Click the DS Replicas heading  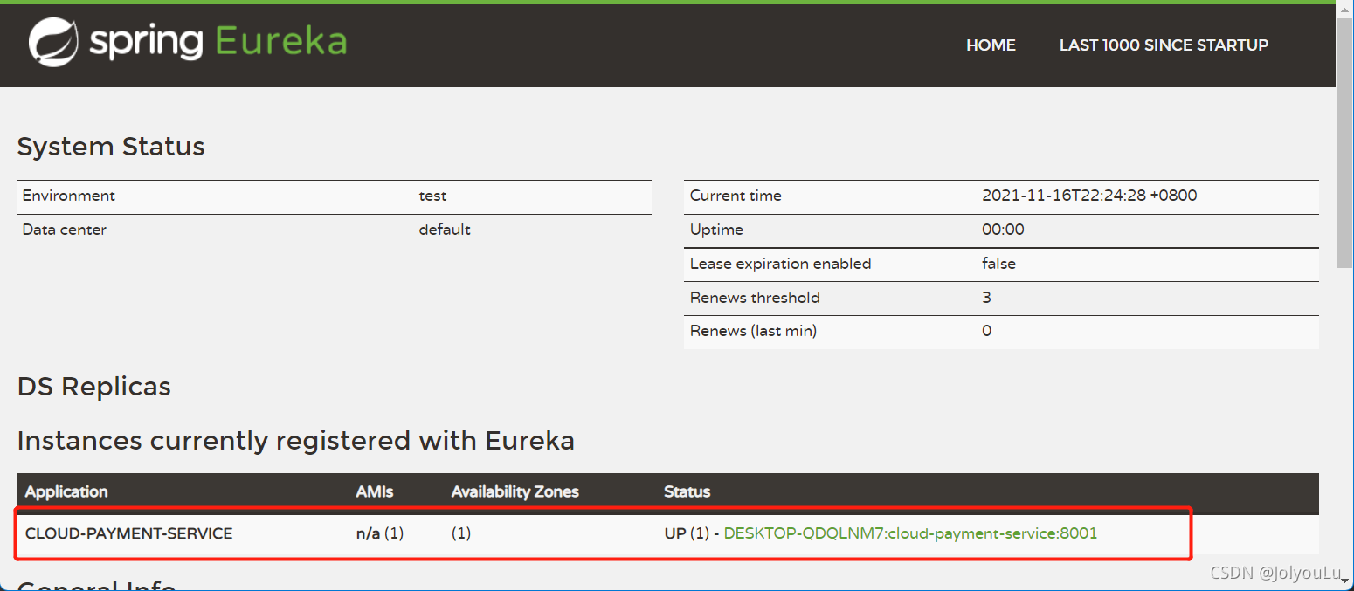click(94, 387)
